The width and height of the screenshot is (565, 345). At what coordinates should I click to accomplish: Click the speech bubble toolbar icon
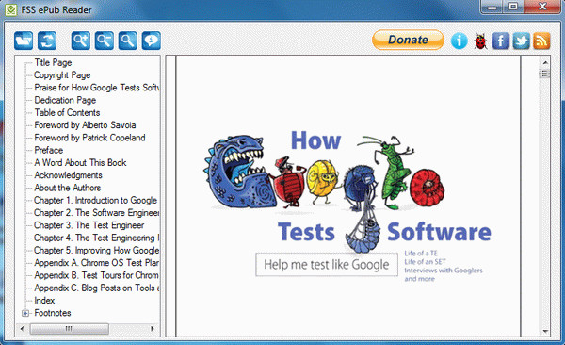coord(152,41)
